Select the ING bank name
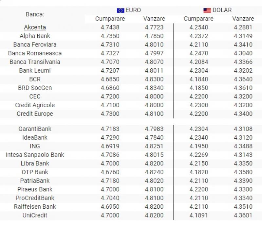This screenshot has width=262, height=226. (x=35, y=146)
